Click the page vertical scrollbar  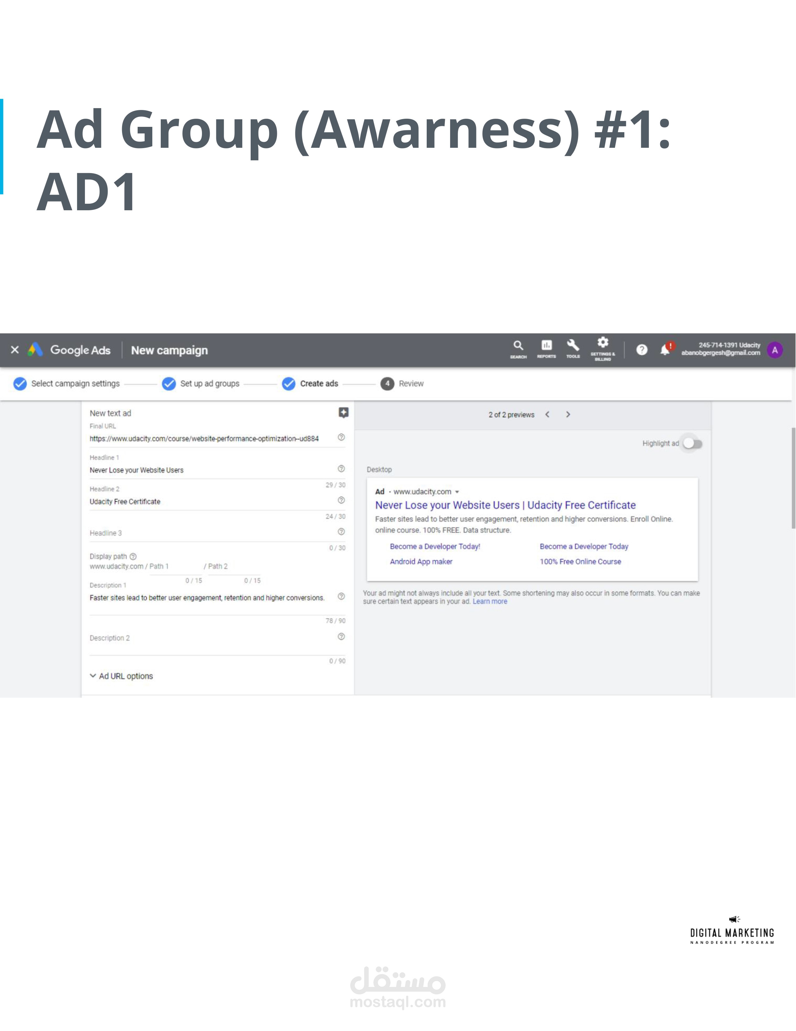tap(793, 478)
